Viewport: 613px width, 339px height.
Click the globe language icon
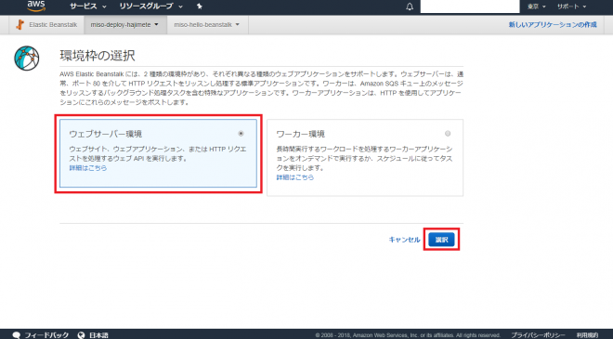click(82, 335)
